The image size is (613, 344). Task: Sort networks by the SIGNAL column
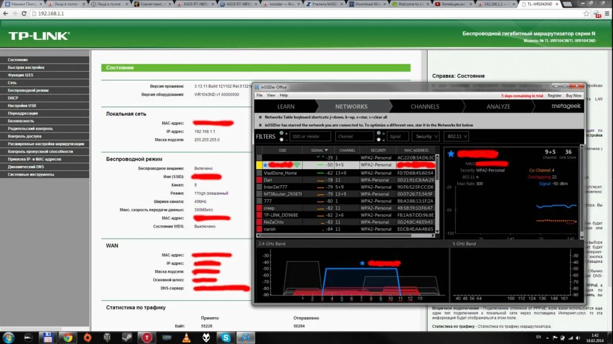[319, 150]
